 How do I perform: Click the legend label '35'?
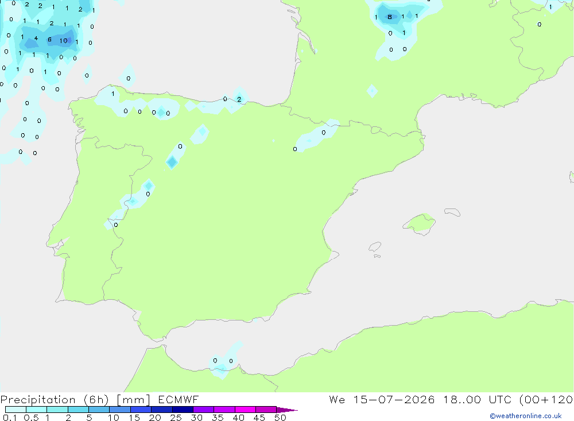218,418
